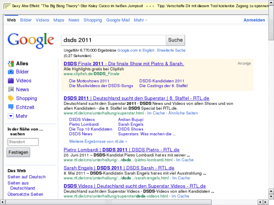This screenshot has height=205, width=274.
Task: Select Übersetzte Seiten filter
Action: click(25, 194)
